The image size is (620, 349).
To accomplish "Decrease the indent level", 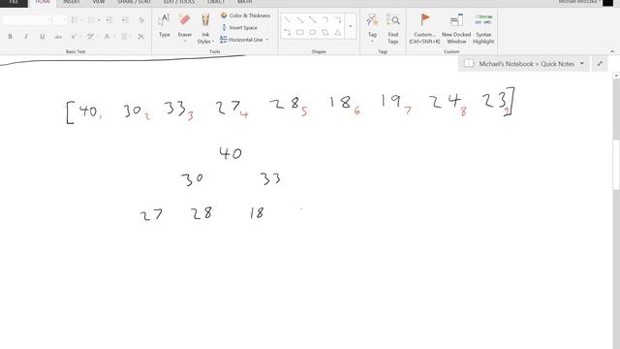I will pyautogui.click(x=108, y=19).
